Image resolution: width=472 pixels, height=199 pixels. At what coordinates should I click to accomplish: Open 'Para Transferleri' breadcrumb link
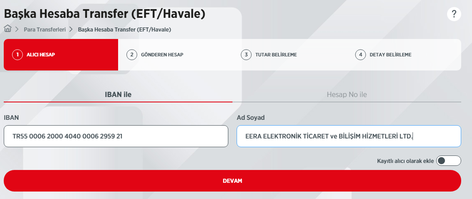[45, 29]
